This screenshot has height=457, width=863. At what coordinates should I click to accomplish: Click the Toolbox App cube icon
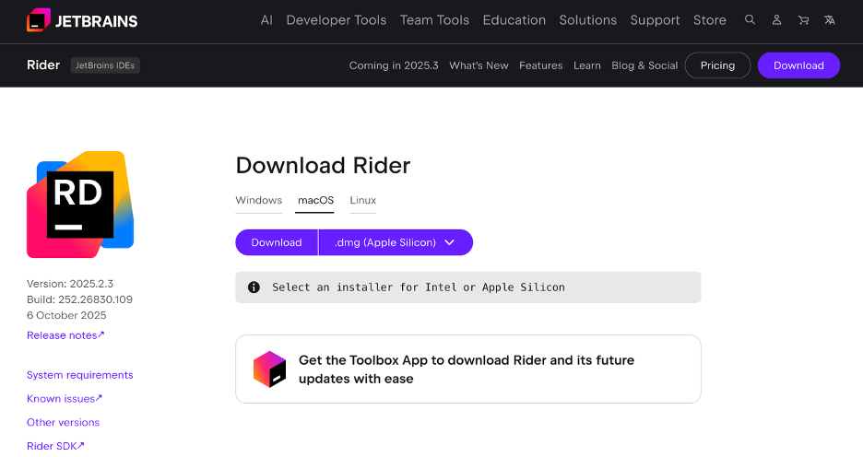pyautogui.click(x=269, y=369)
